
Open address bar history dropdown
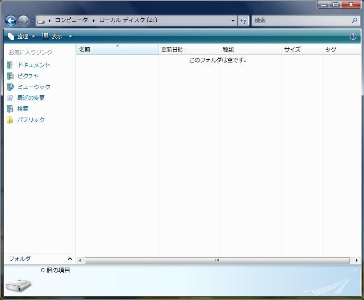(233, 21)
